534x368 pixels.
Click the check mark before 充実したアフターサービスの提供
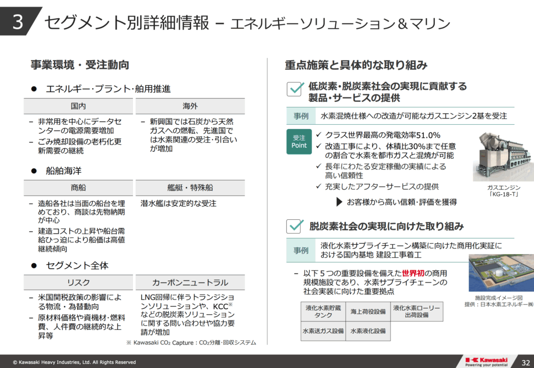click(x=319, y=186)
